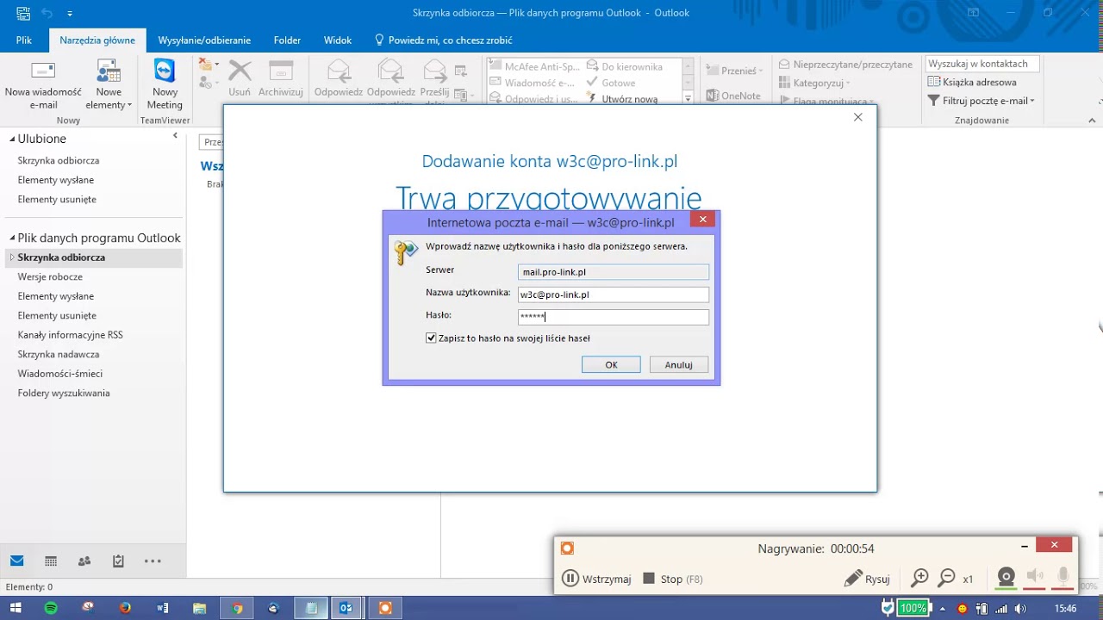Screen dimensions: 1103x620
Task: Toggle system speaker audio in recorder
Action: coord(1035,577)
